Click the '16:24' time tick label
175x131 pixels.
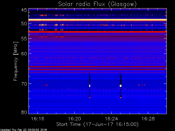tap(111, 119)
